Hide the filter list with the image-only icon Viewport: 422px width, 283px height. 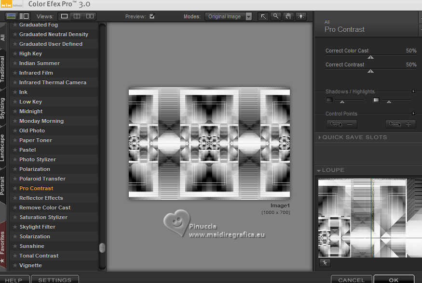tap(11, 16)
